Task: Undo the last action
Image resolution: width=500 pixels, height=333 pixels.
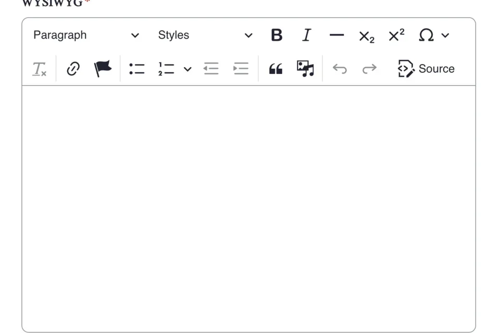Action: pos(340,68)
